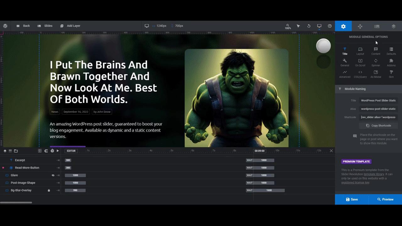Click the undo history icon
Viewport: 402px width, 226px height.
[x=309, y=26]
